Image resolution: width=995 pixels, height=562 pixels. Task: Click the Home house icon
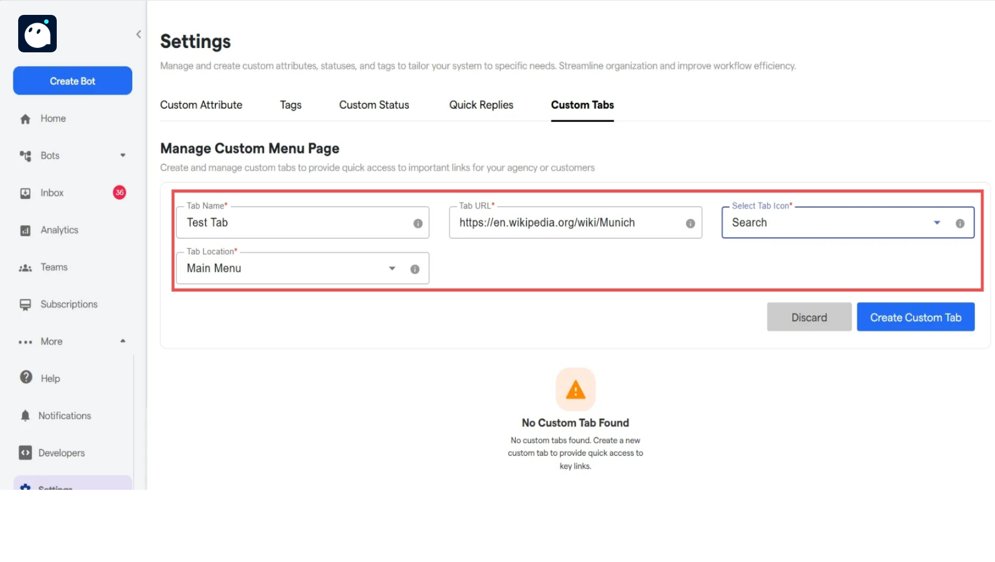[25, 119]
